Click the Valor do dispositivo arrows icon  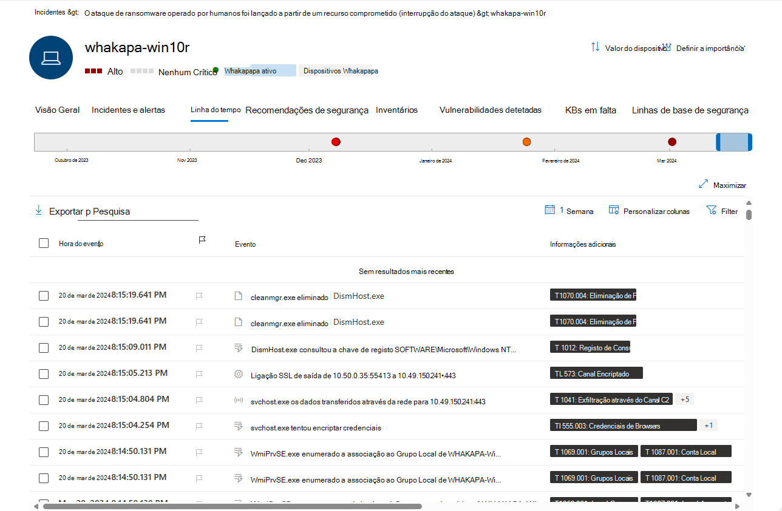pos(595,47)
